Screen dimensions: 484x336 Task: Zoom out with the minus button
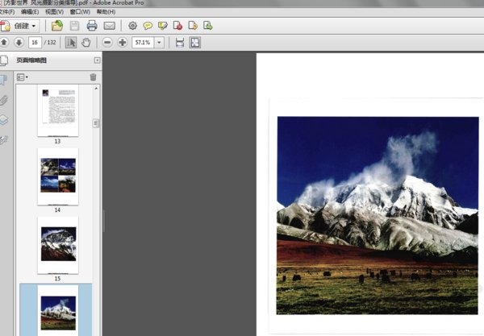pos(107,42)
